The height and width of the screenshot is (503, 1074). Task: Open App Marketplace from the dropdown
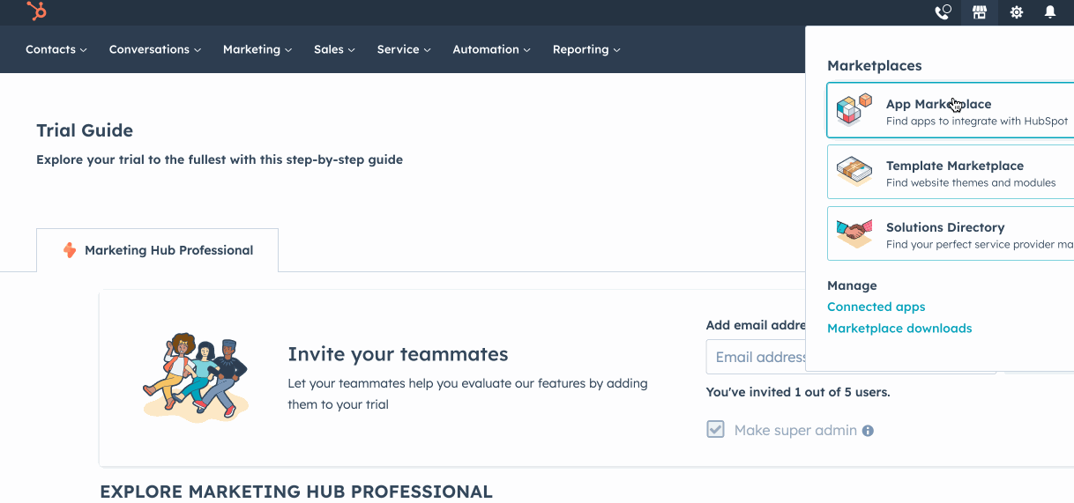pyautogui.click(x=951, y=110)
